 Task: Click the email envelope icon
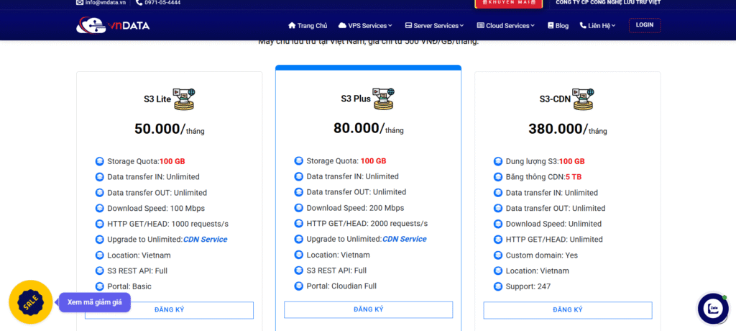click(x=80, y=3)
